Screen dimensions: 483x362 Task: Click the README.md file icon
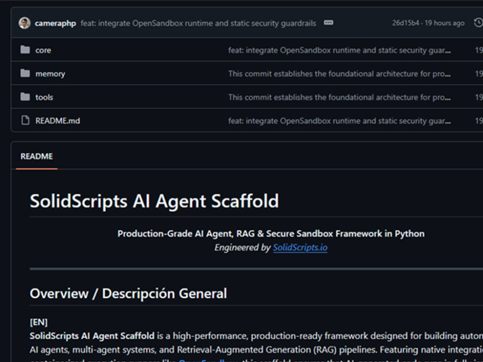pyautogui.click(x=25, y=120)
